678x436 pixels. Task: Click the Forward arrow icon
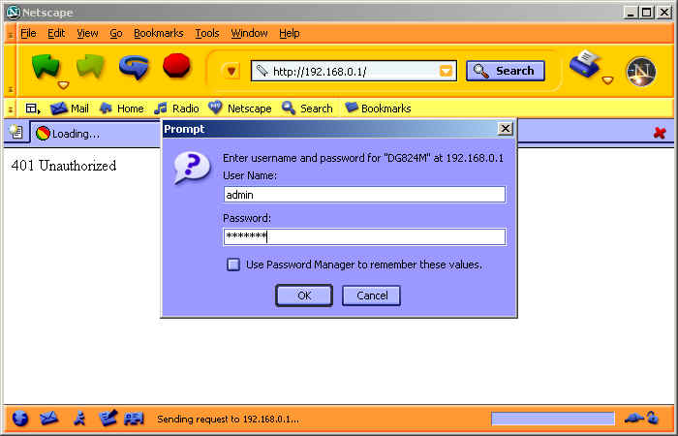click(90, 67)
